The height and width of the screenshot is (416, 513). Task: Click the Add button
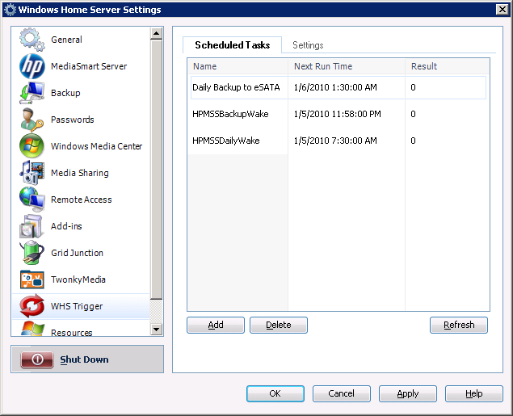pyautogui.click(x=216, y=325)
